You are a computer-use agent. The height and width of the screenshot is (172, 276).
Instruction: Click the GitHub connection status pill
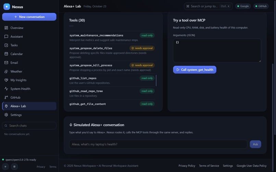(x=261, y=6)
